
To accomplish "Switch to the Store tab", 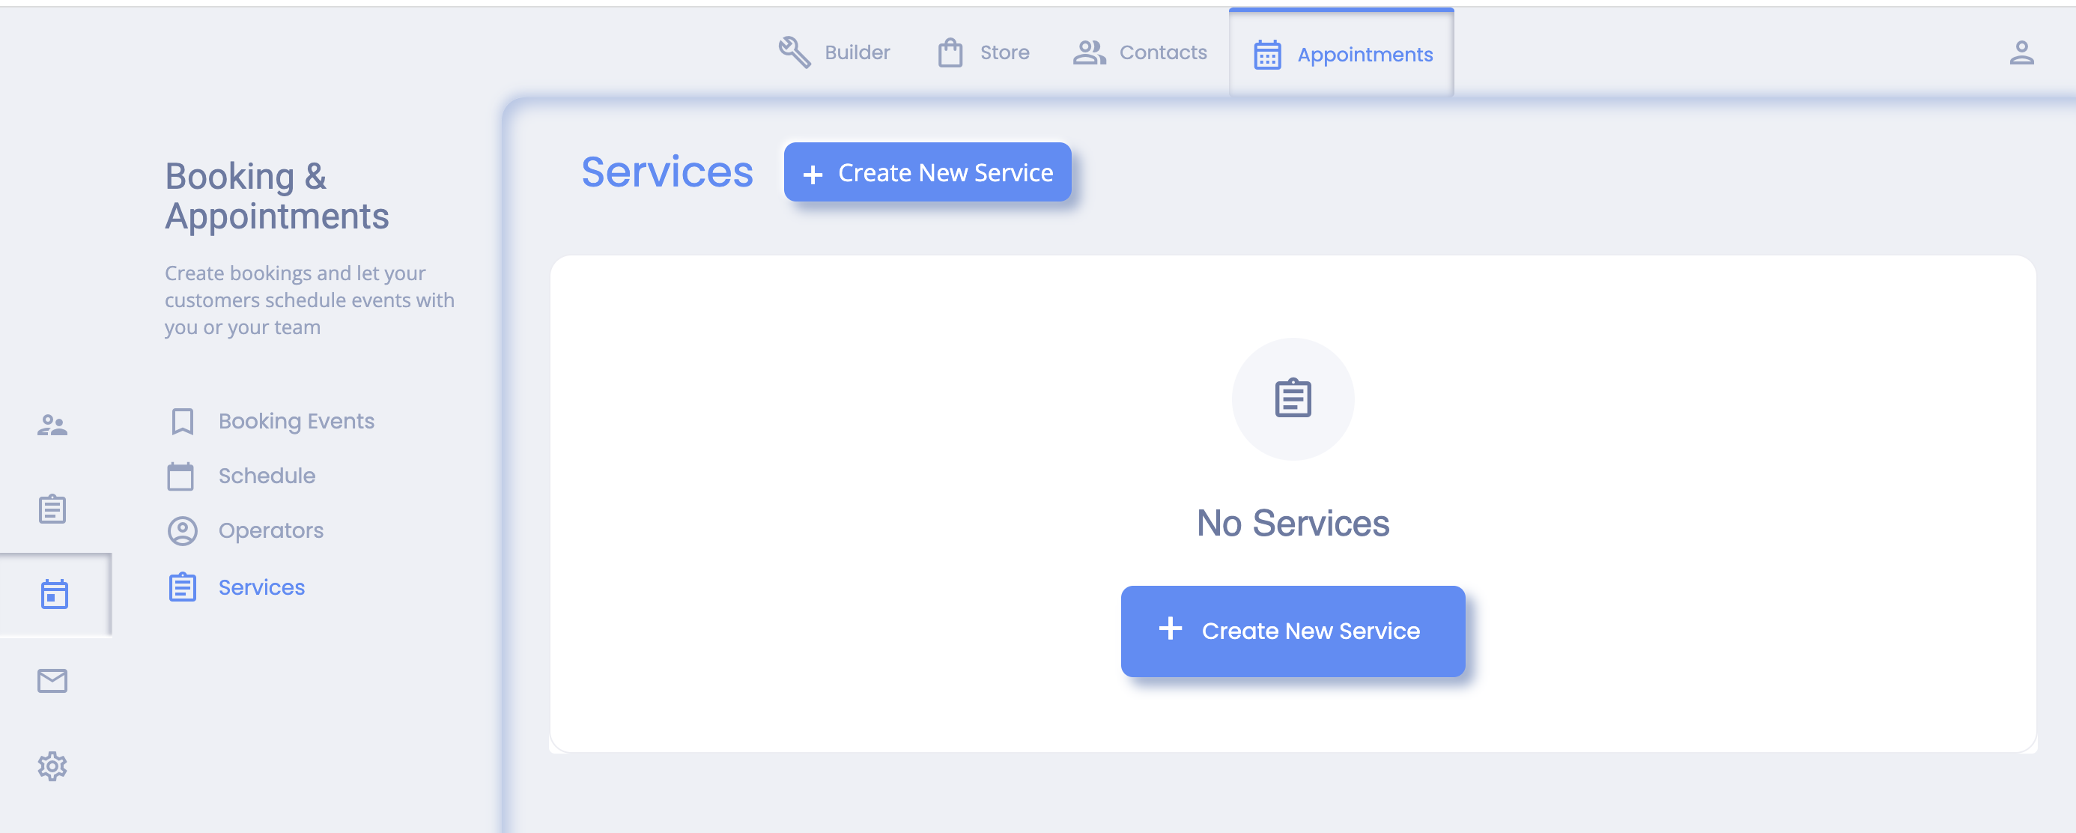I will (x=983, y=52).
